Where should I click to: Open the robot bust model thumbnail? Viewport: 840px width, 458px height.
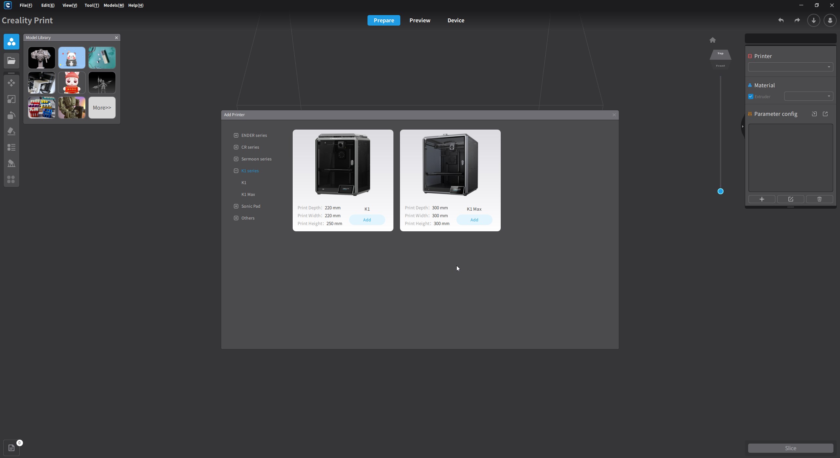(42, 58)
